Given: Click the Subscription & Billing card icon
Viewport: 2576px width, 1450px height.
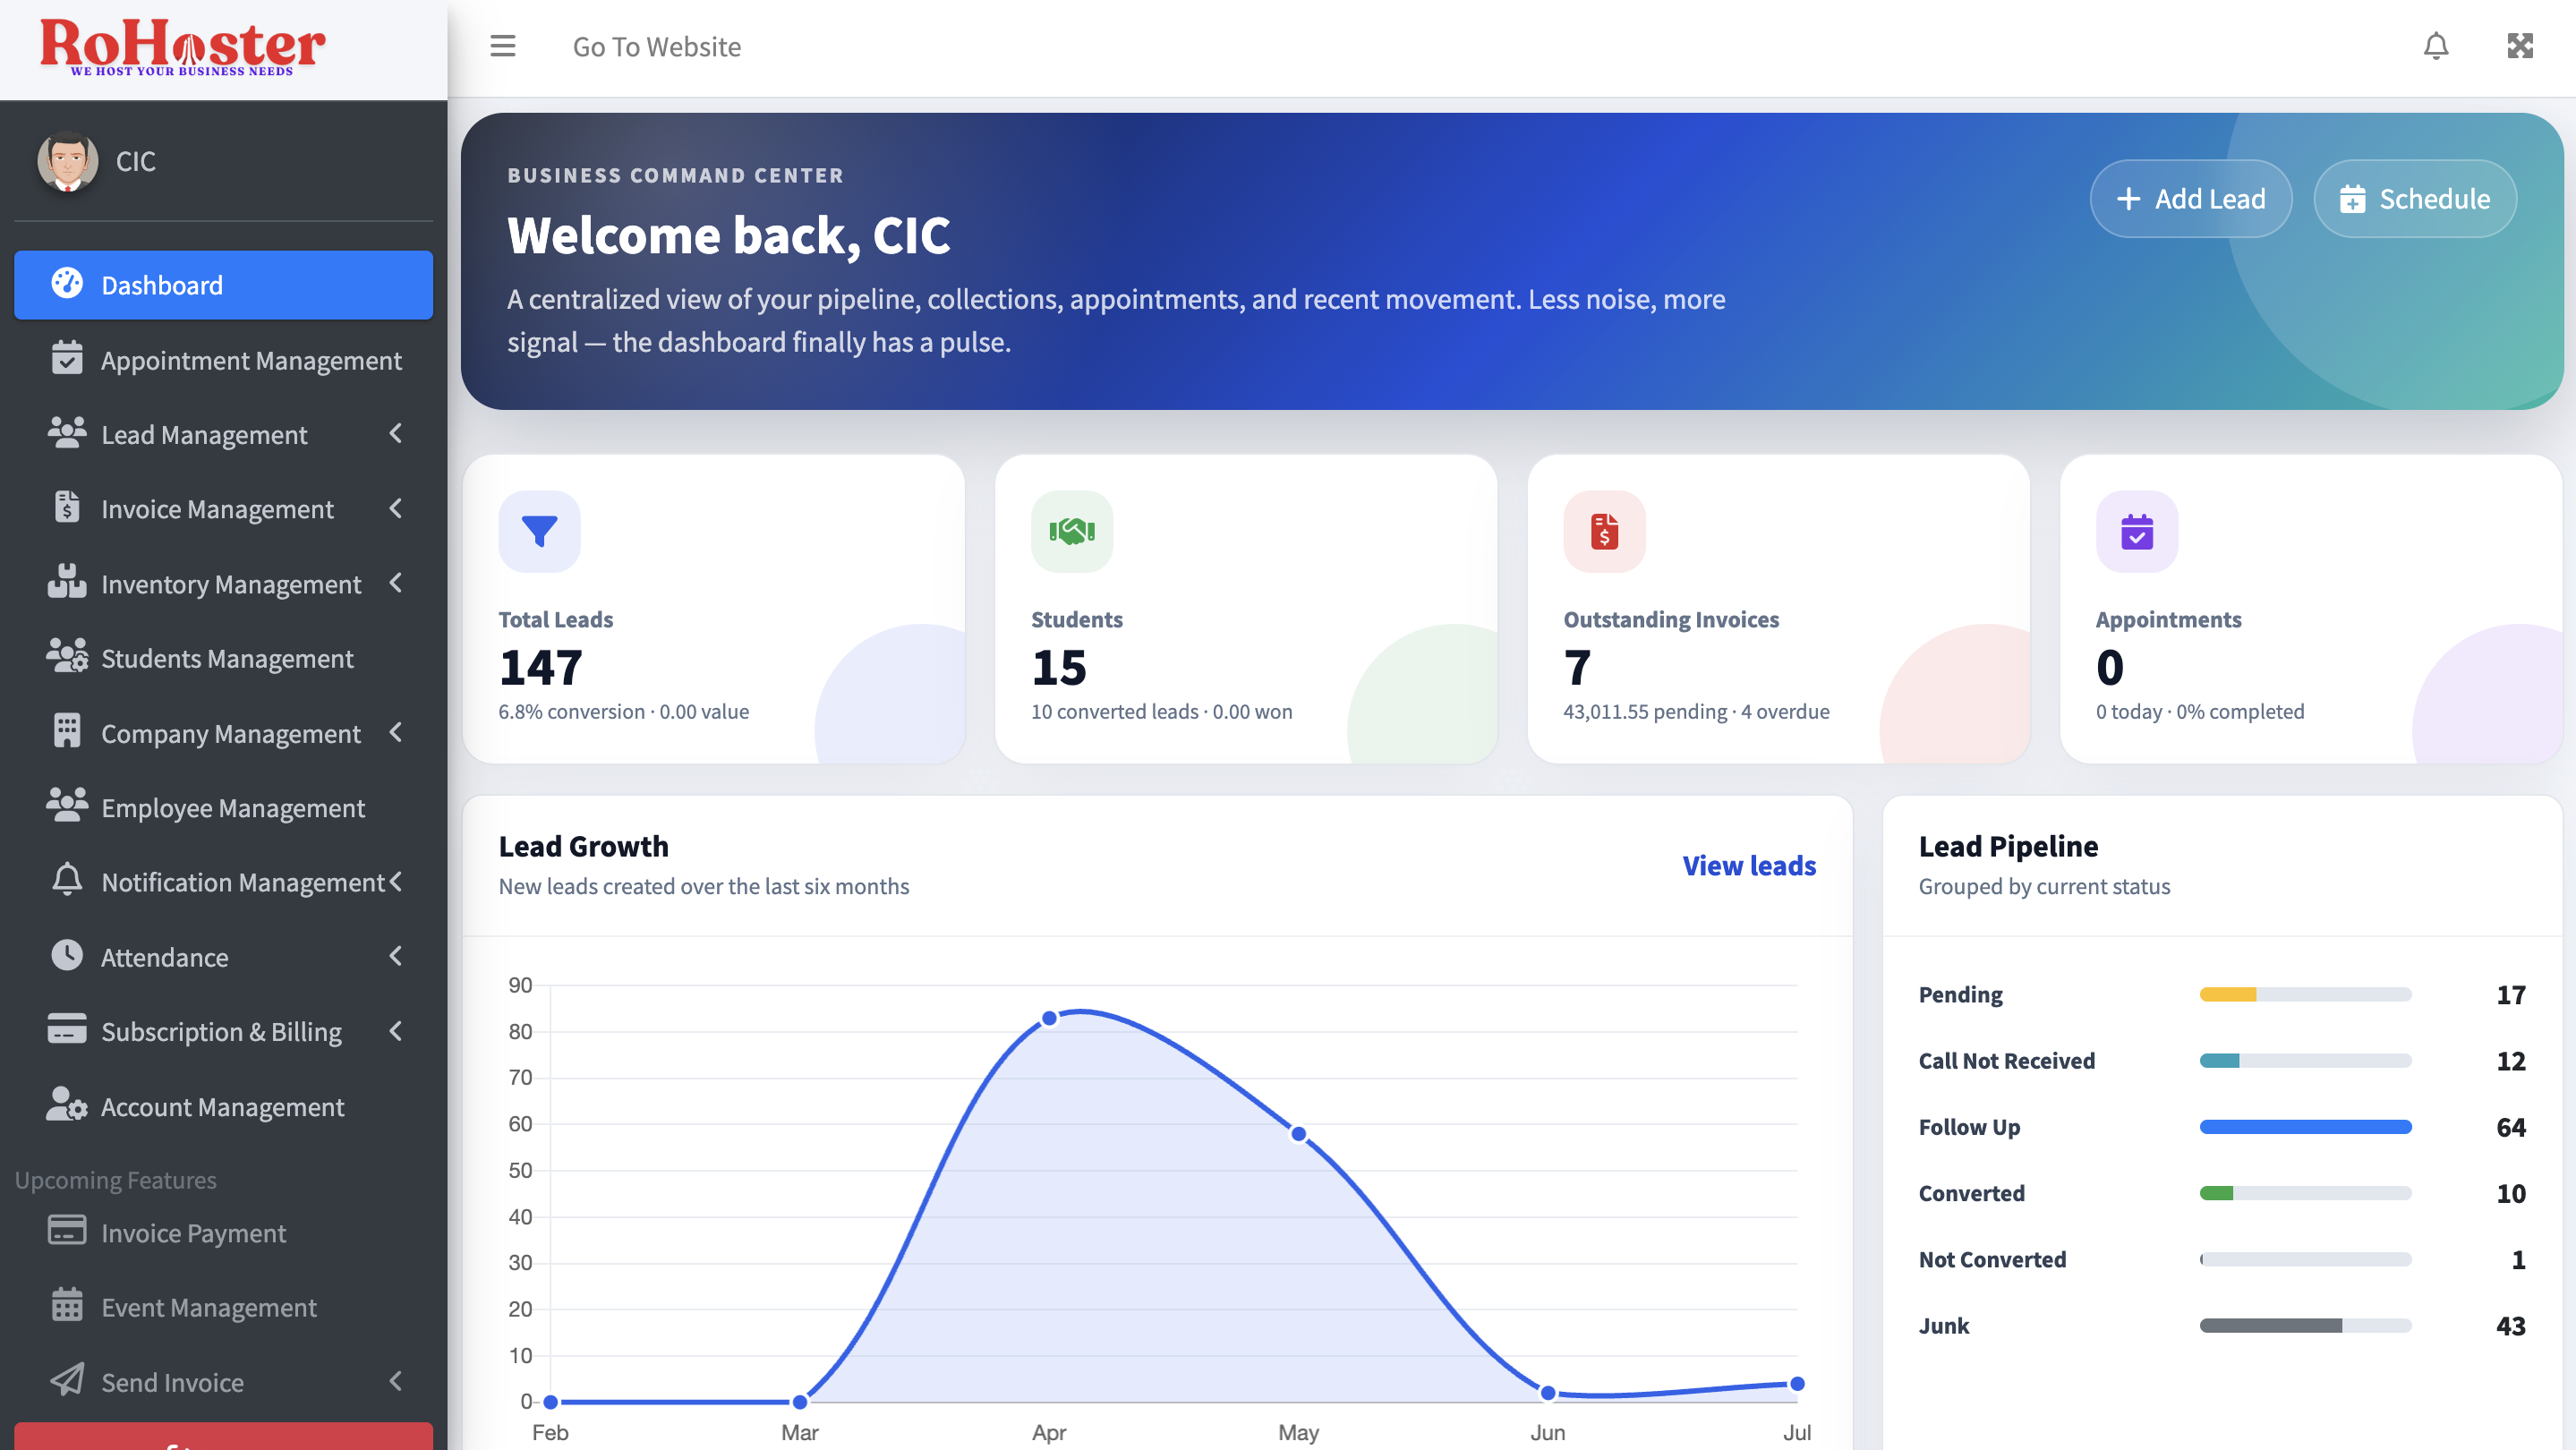Looking at the screenshot, I should click(67, 1029).
